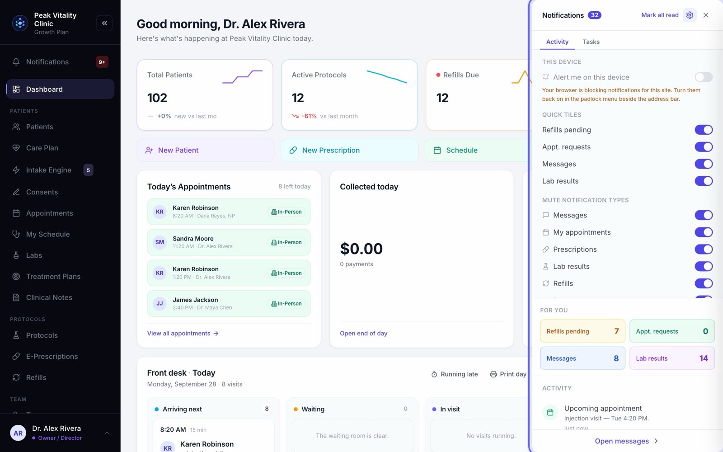Click the Print day printer icon
Screen dimensions: 723x452
[x=493, y=374]
